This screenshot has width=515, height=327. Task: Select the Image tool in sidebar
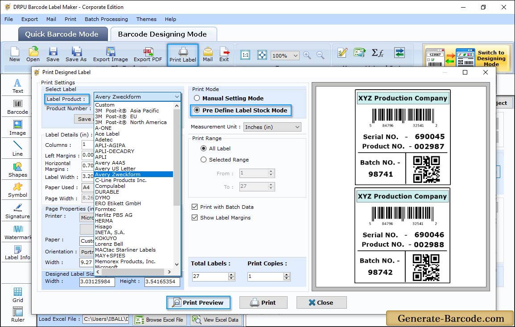tap(17, 128)
